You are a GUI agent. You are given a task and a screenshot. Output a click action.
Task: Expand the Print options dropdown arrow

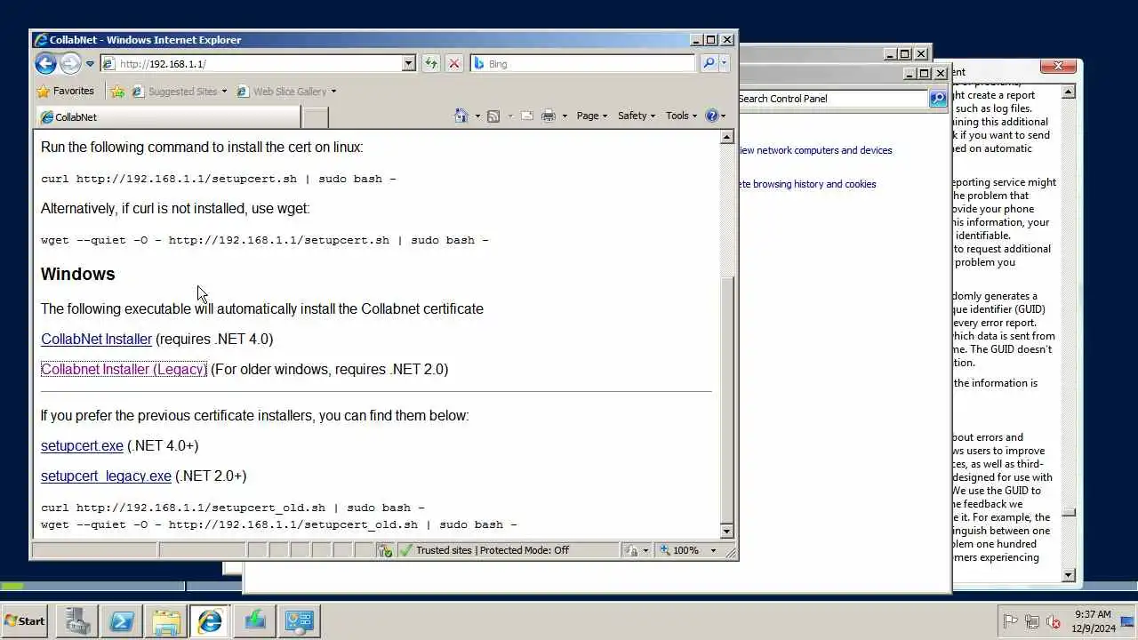(565, 116)
